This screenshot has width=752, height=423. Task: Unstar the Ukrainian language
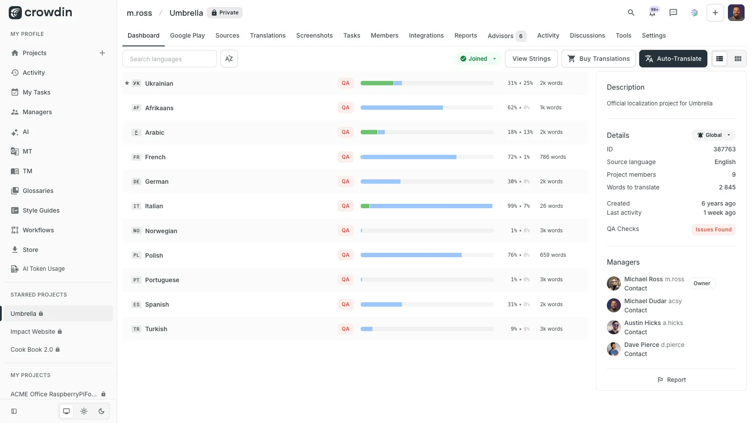pos(127,83)
